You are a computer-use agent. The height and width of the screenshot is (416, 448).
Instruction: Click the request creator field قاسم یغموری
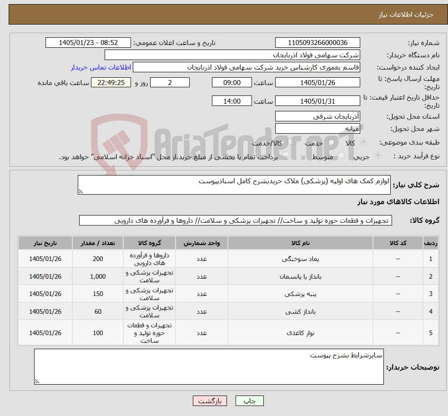click(x=246, y=67)
